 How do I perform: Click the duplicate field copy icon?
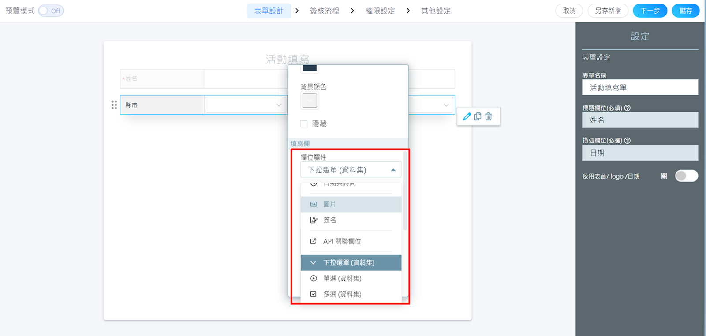pos(478,116)
